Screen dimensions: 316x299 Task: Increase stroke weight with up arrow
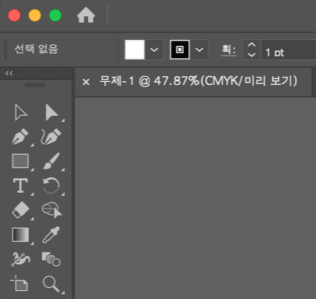pyautogui.click(x=252, y=45)
